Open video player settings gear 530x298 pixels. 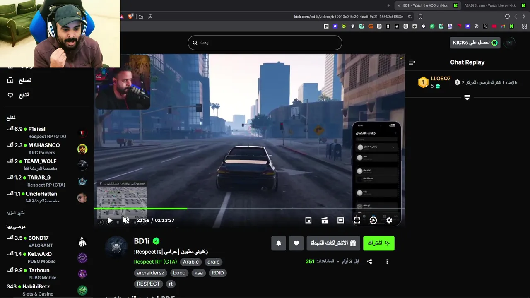pos(389,221)
